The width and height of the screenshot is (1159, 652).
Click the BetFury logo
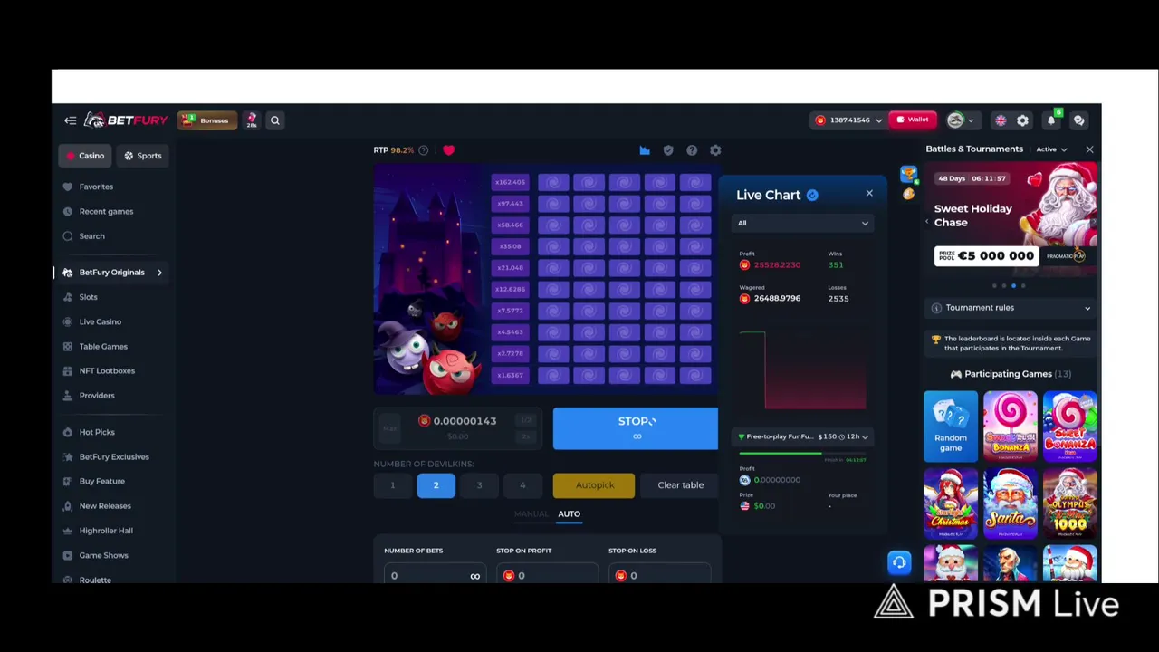coord(126,120)
